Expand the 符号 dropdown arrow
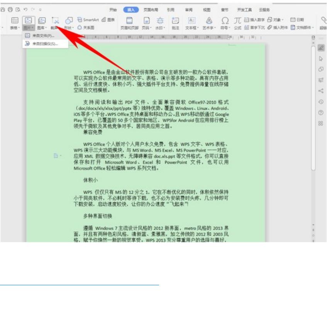Viewport: 327px width, 330px height. click(x=229, y=28)
